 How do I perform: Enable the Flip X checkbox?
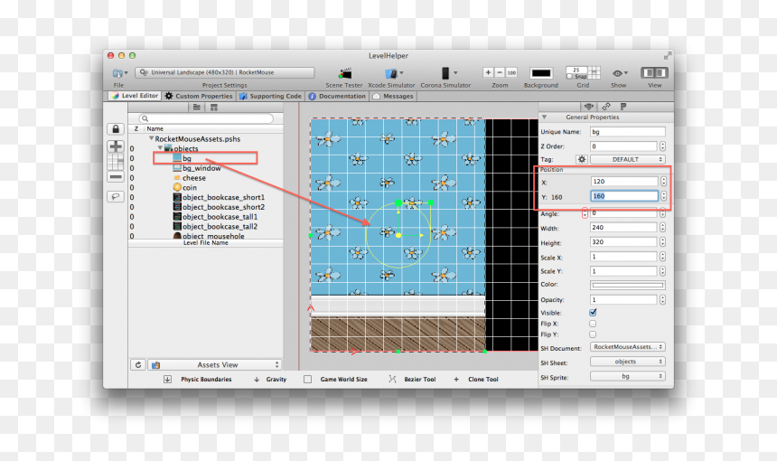pos(593,324)
